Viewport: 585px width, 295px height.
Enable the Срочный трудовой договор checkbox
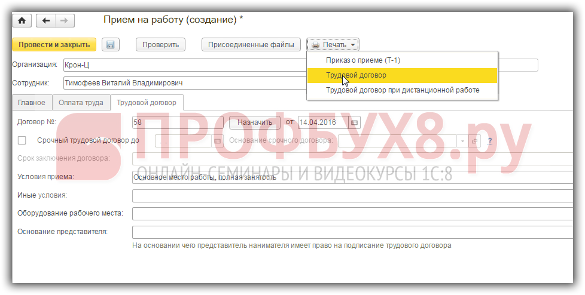pyautogui.click(x=22, y=140)
